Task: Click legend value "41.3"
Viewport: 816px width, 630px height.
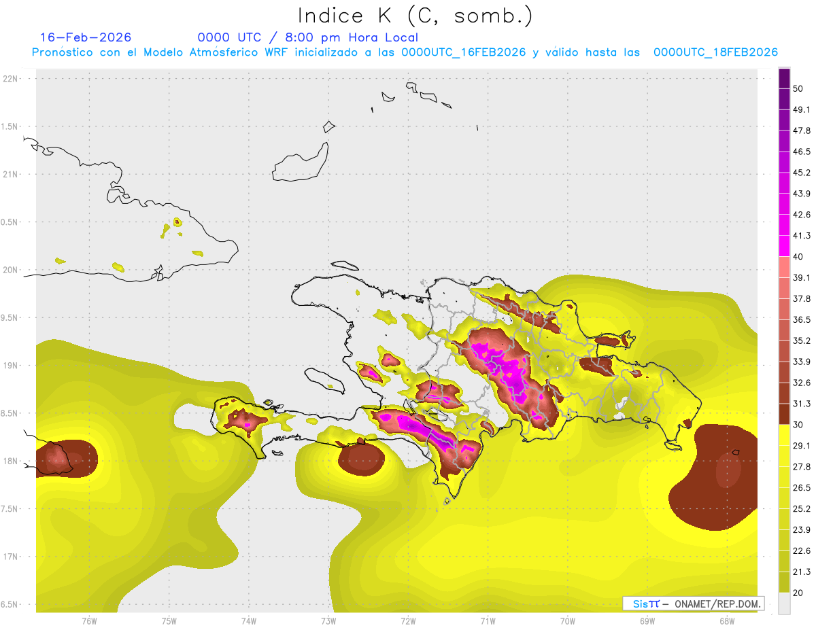Action: coord(802,236)
